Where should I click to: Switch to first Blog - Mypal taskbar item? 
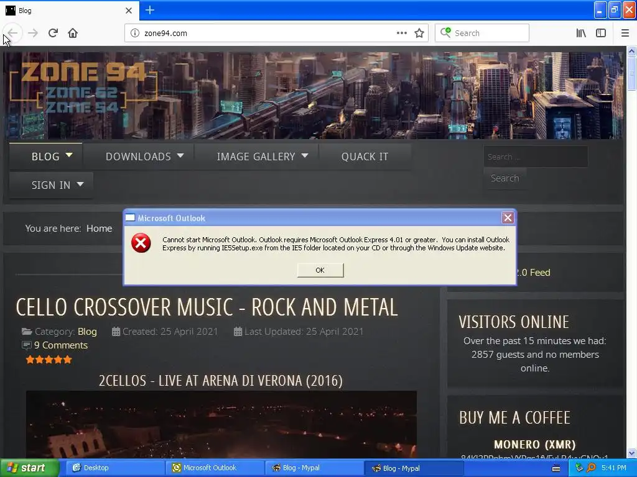pyautogui.click(x=314, y=468)
